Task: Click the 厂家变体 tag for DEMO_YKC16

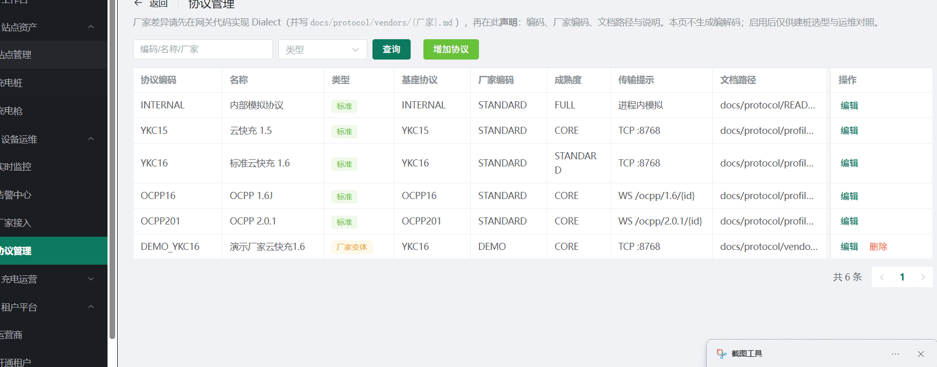Action: [x=352, y=247]
